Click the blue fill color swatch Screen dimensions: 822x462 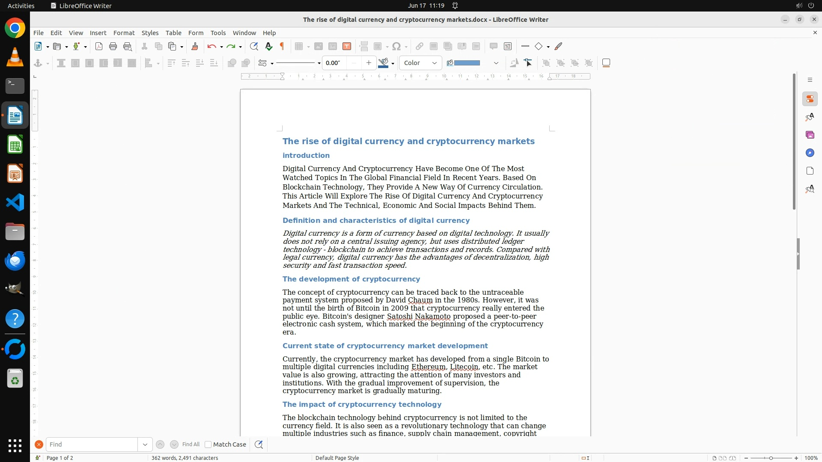[x=467, y=63]
